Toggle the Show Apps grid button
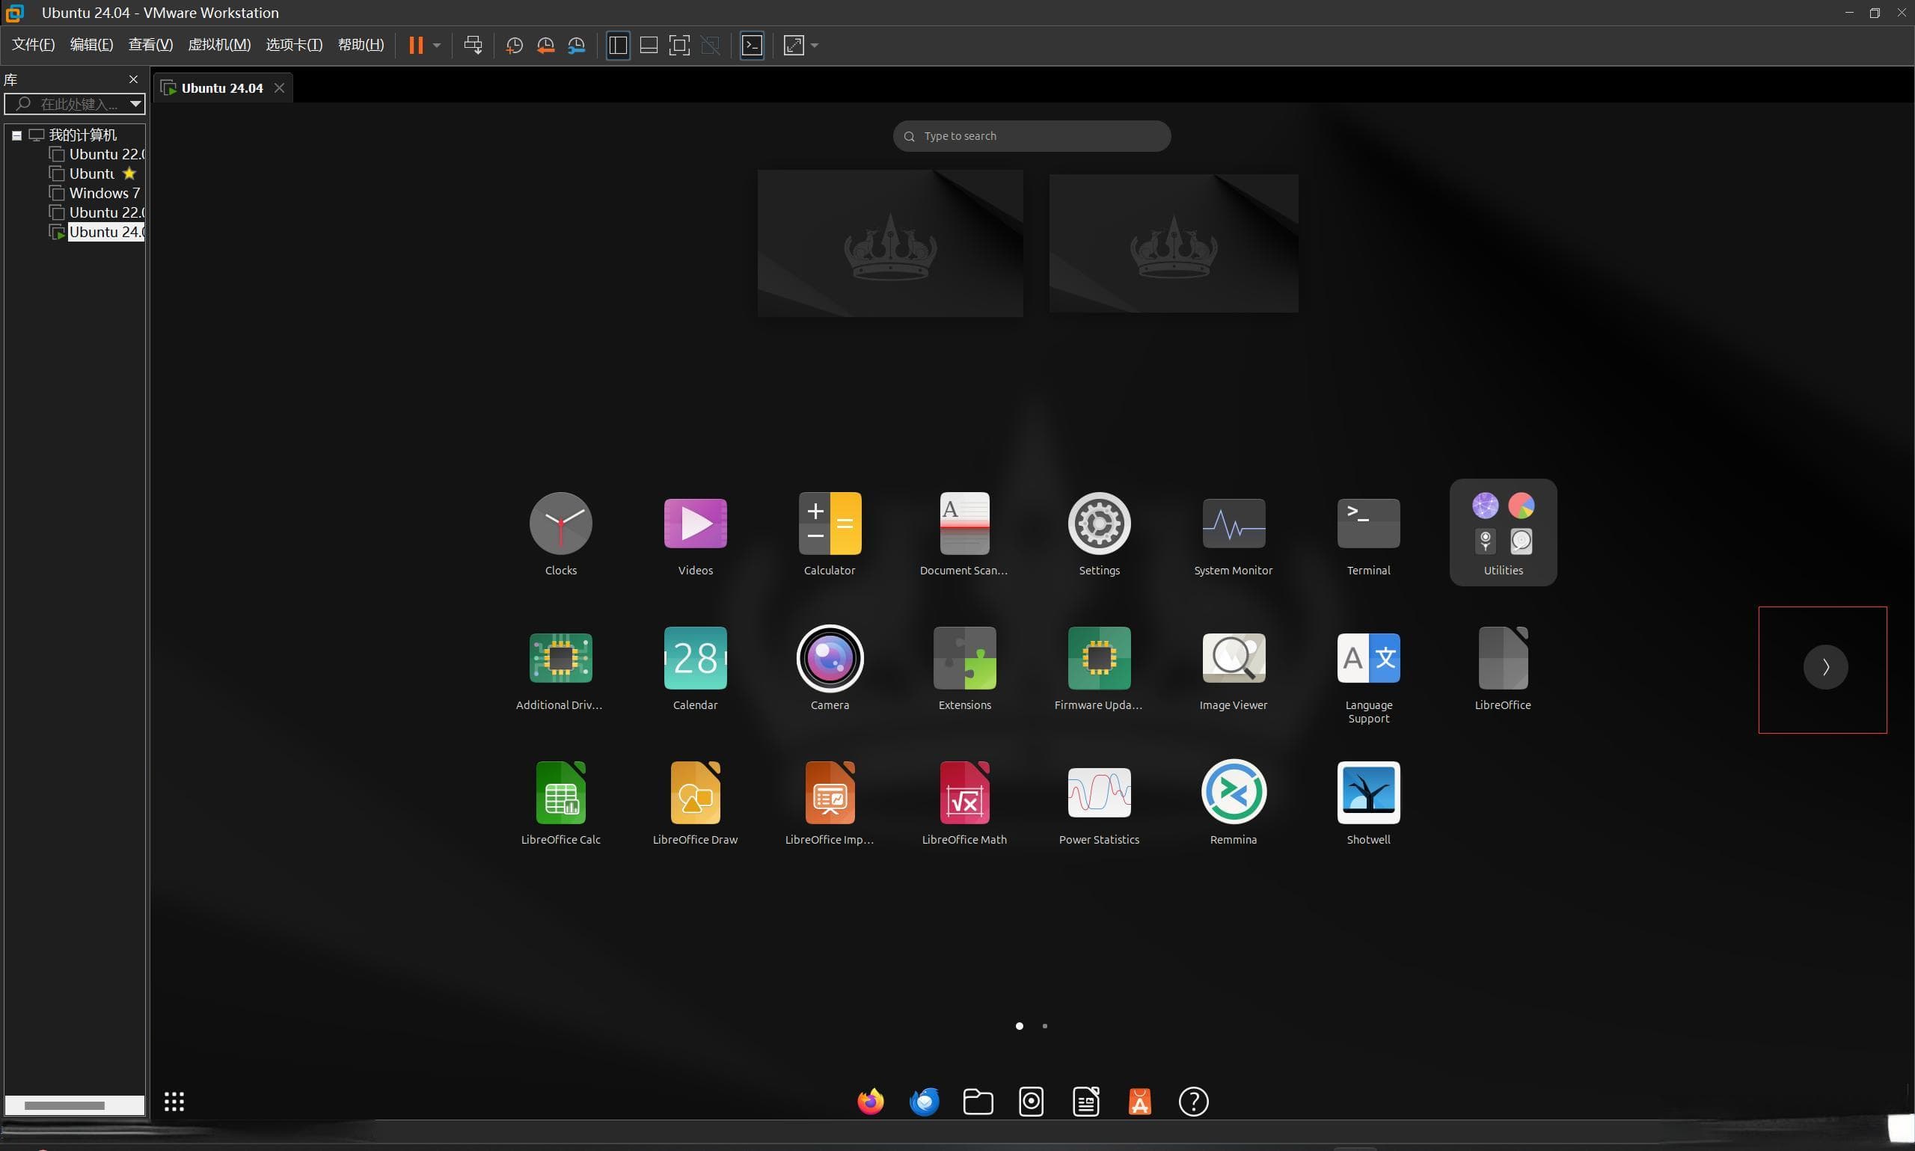 [x=174, y=1101]
